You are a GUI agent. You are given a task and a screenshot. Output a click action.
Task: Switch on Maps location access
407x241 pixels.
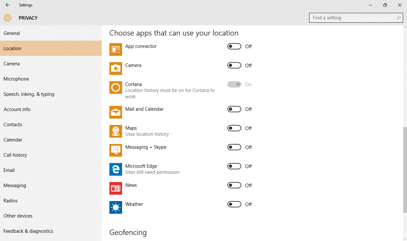(x=234, y=128)
